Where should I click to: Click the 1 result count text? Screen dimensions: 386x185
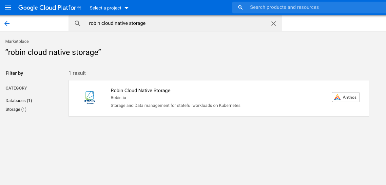point(77,73)
